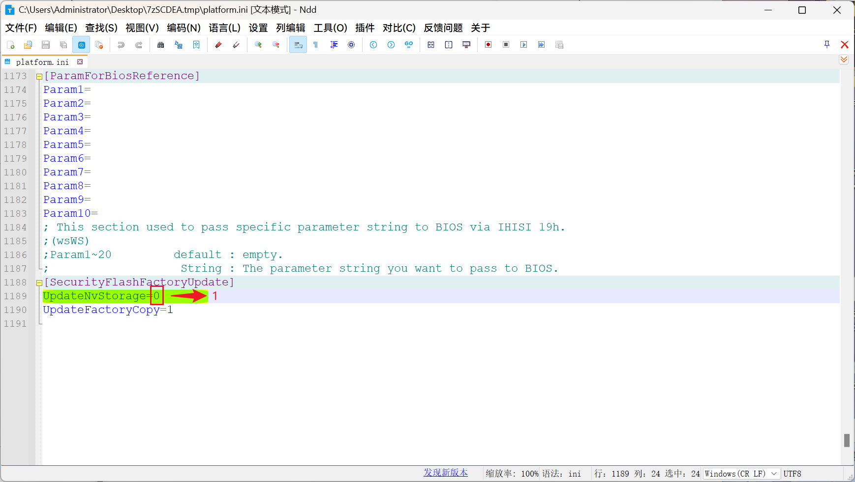855x482 pixels.
Task: Click the save macro list icon
Action: click(x=559, y=45)
